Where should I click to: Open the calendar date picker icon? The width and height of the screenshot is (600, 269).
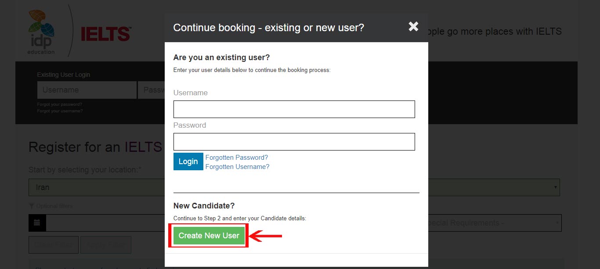[x=37, y=223]
